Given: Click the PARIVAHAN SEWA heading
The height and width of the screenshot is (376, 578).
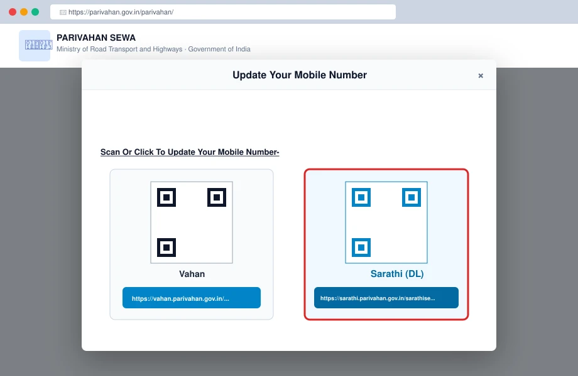Looking at the screenshot, I should pyautogui.click(x=96, y=38).
